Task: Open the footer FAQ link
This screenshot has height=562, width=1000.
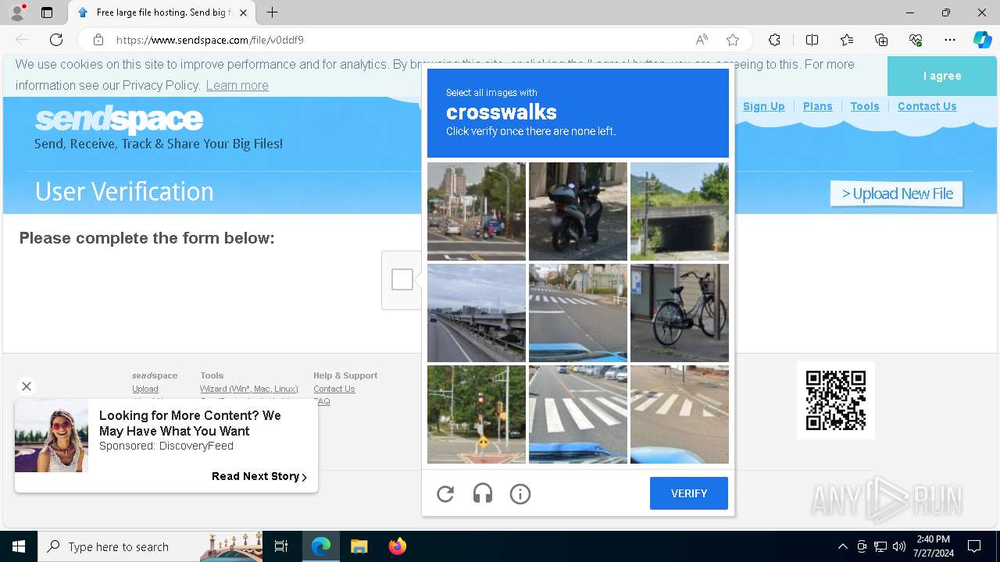Action: pyautogui.click(x=322, y=401)
